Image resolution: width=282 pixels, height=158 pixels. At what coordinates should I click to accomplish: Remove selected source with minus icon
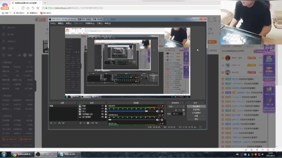point(84,123)
